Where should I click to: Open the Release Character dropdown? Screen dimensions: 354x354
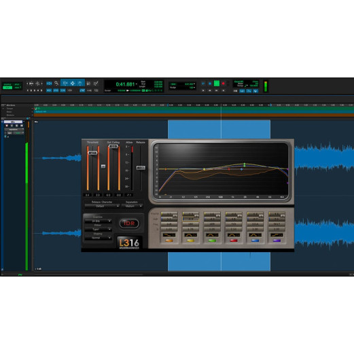click(x=102, y=206)
